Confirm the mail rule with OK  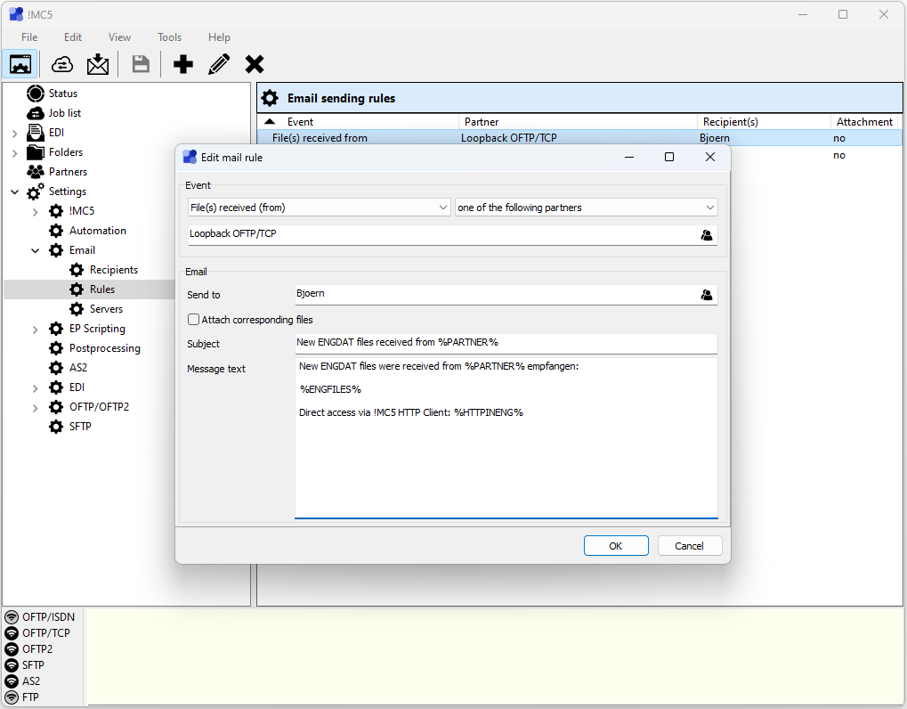click(x=616, y=546)
